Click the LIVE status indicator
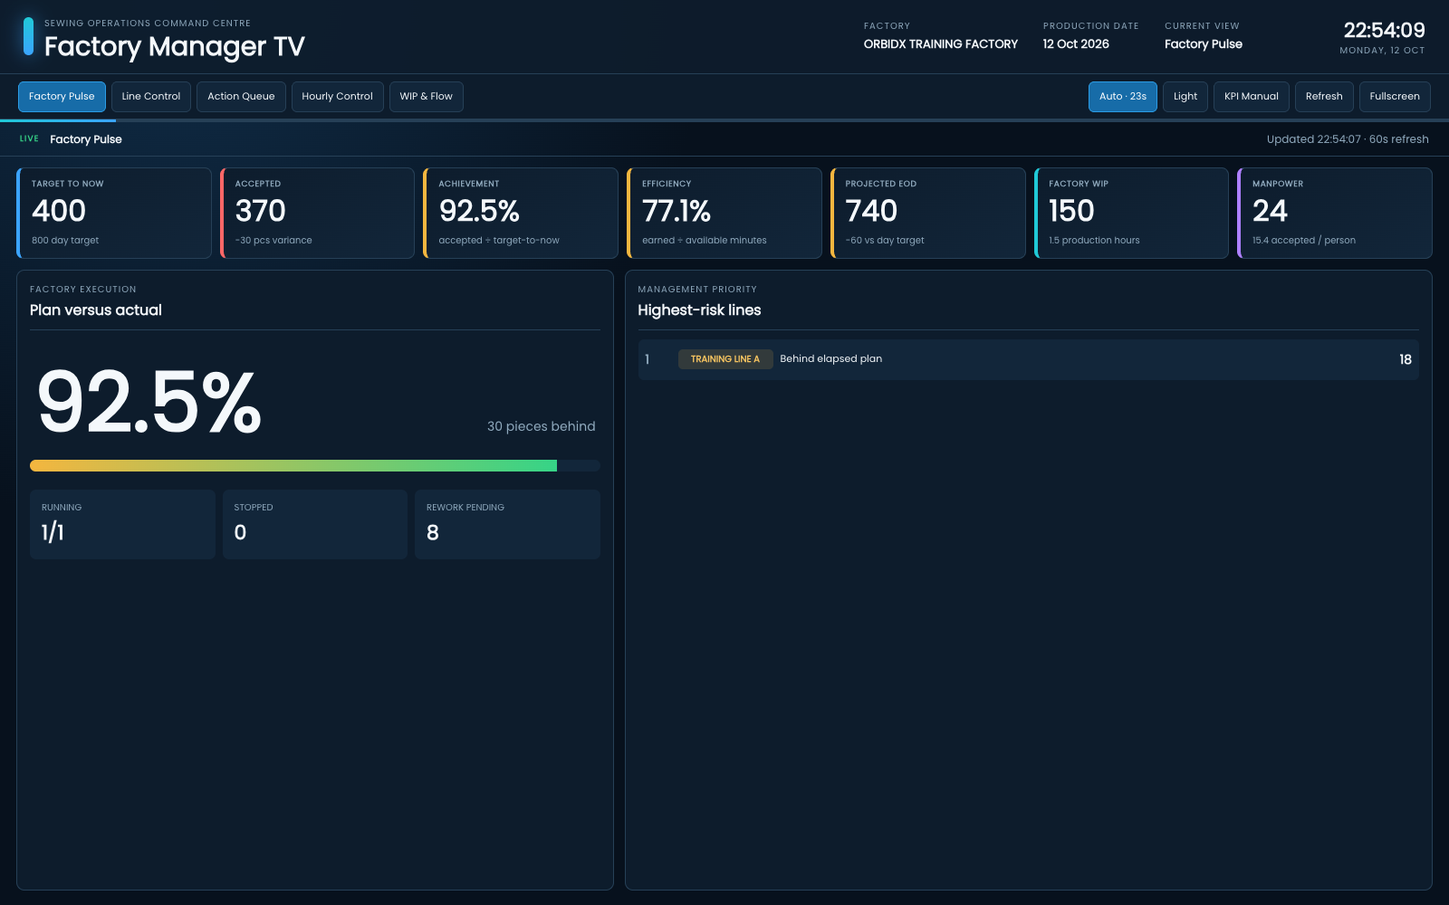Viewport: 1449px width, 905px height. click(x=29, y=138)
